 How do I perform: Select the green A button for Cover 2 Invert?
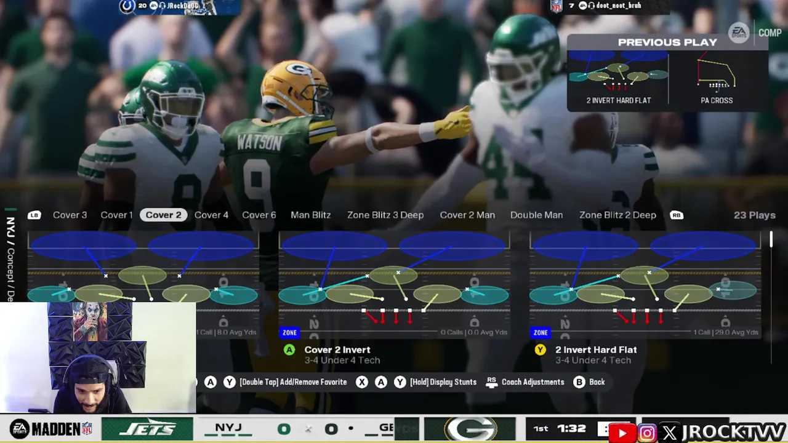[289, 349]
